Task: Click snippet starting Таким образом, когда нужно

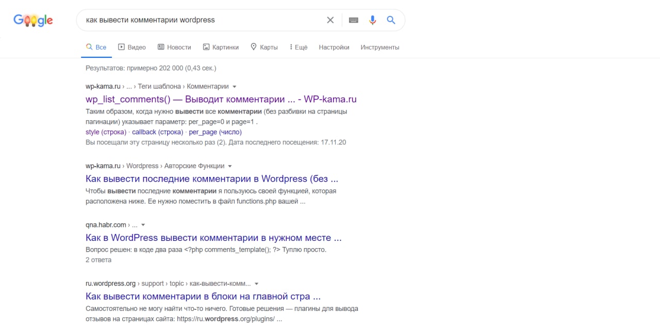Action: point(216,117)
